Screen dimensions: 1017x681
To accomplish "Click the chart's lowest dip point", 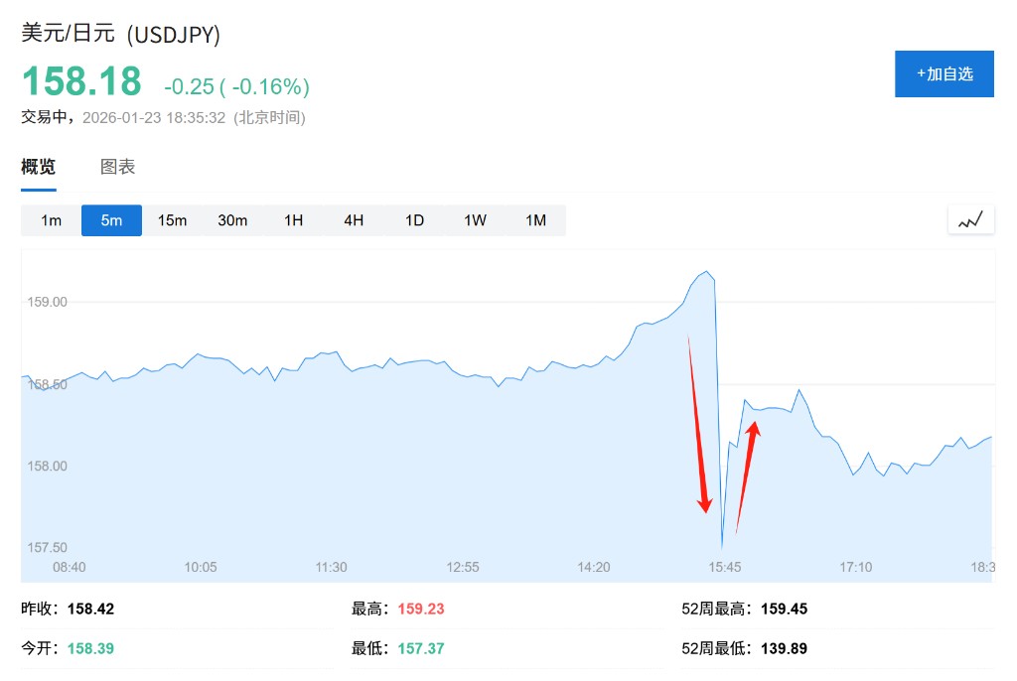I will (722, 545).
